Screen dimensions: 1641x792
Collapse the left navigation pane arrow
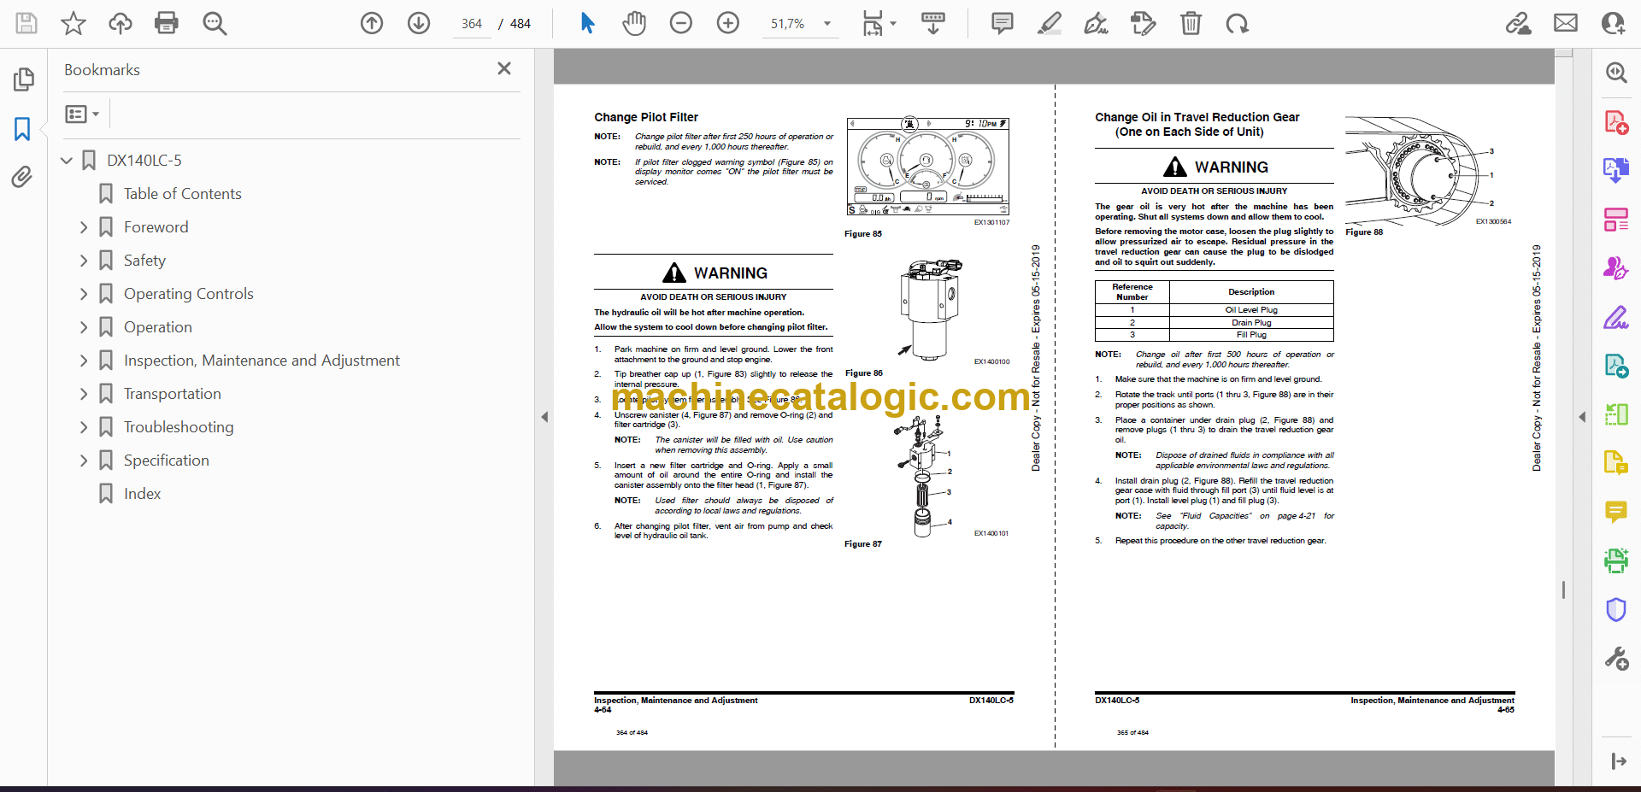pos(544,417)
